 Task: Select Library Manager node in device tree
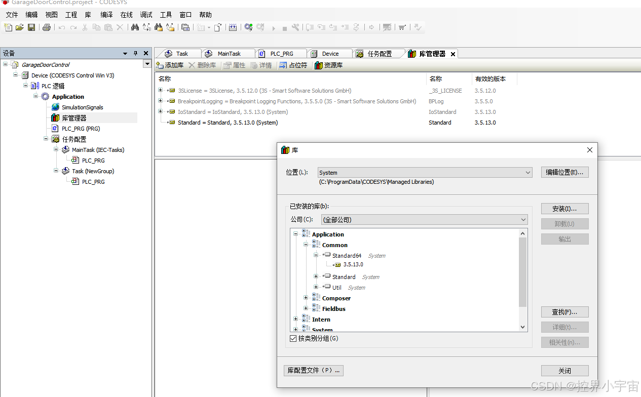[x=69, y=118]
